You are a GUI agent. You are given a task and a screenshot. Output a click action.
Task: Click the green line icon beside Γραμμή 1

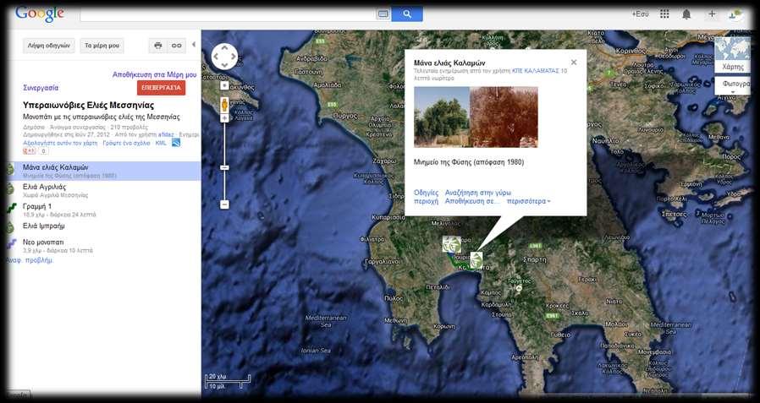click(x=11, y=208)
